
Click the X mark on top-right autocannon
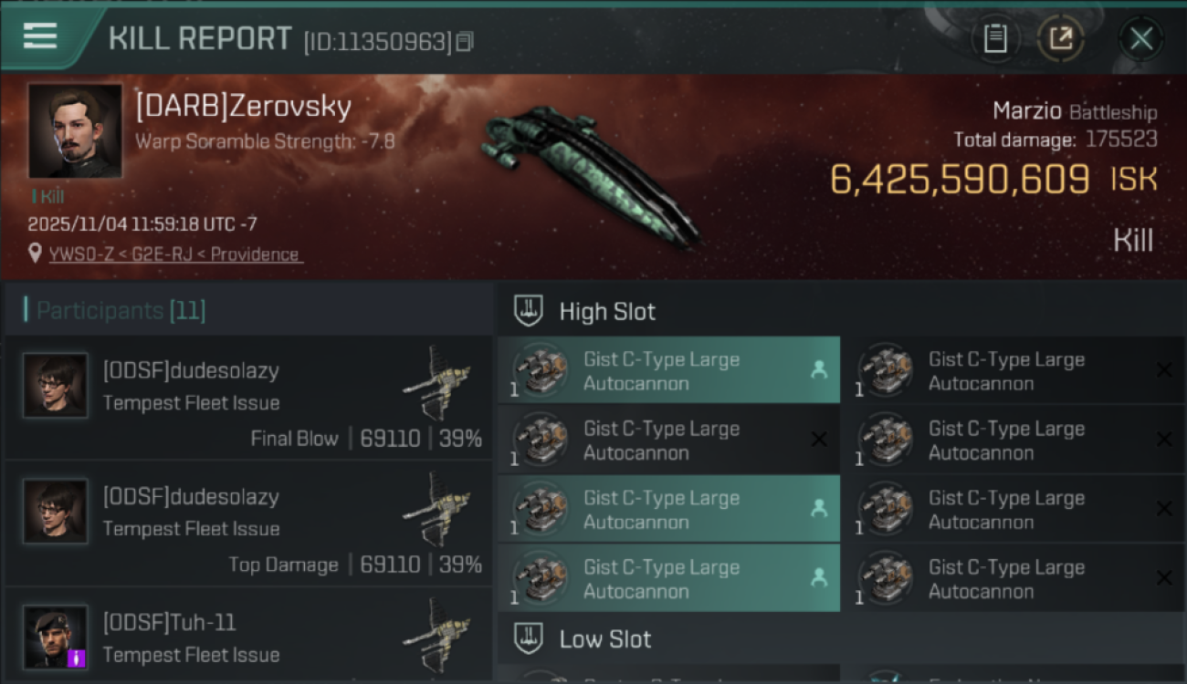pyautogui.click(x=1164, y=370)
